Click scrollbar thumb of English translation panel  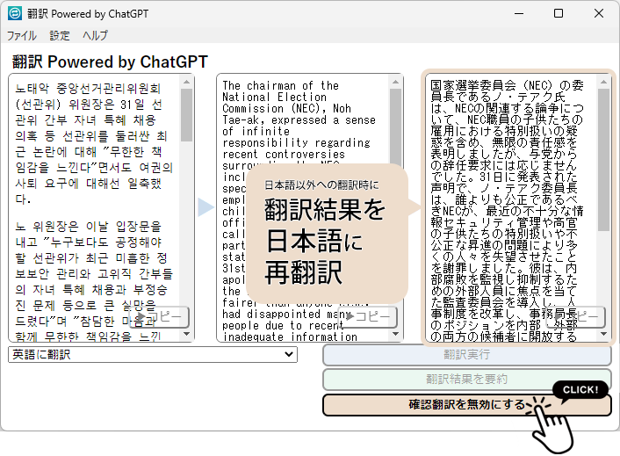395,127
